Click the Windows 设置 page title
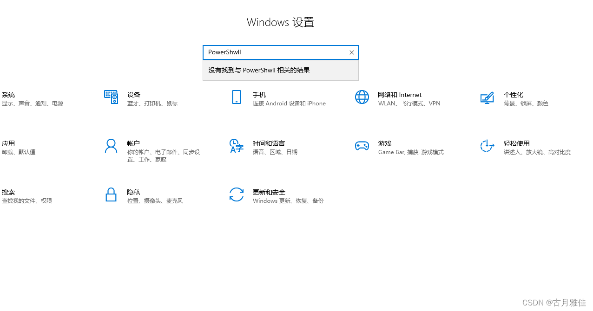Image resolution: width=593 pixels, height=311 pixels. (x=280, y=22)
